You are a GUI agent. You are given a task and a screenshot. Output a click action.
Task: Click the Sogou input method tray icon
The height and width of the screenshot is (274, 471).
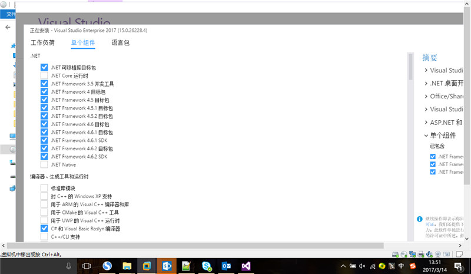click(x=413, y=266)
